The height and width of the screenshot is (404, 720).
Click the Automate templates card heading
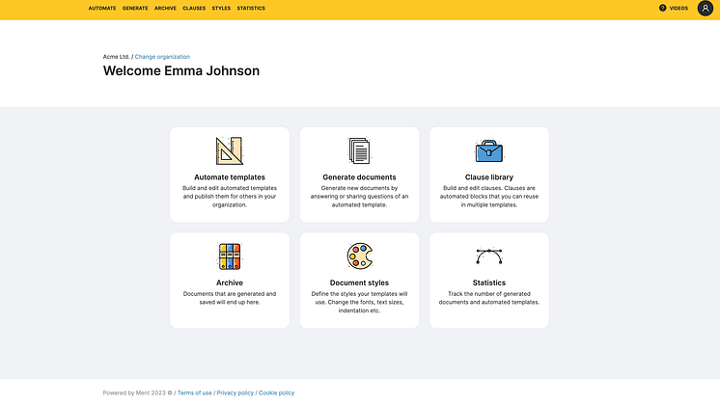(x=230, y=177)
